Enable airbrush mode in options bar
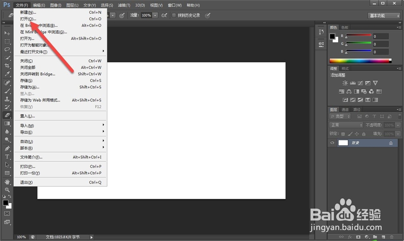Viewport: 404px width, 241px height. coord(164,15)
